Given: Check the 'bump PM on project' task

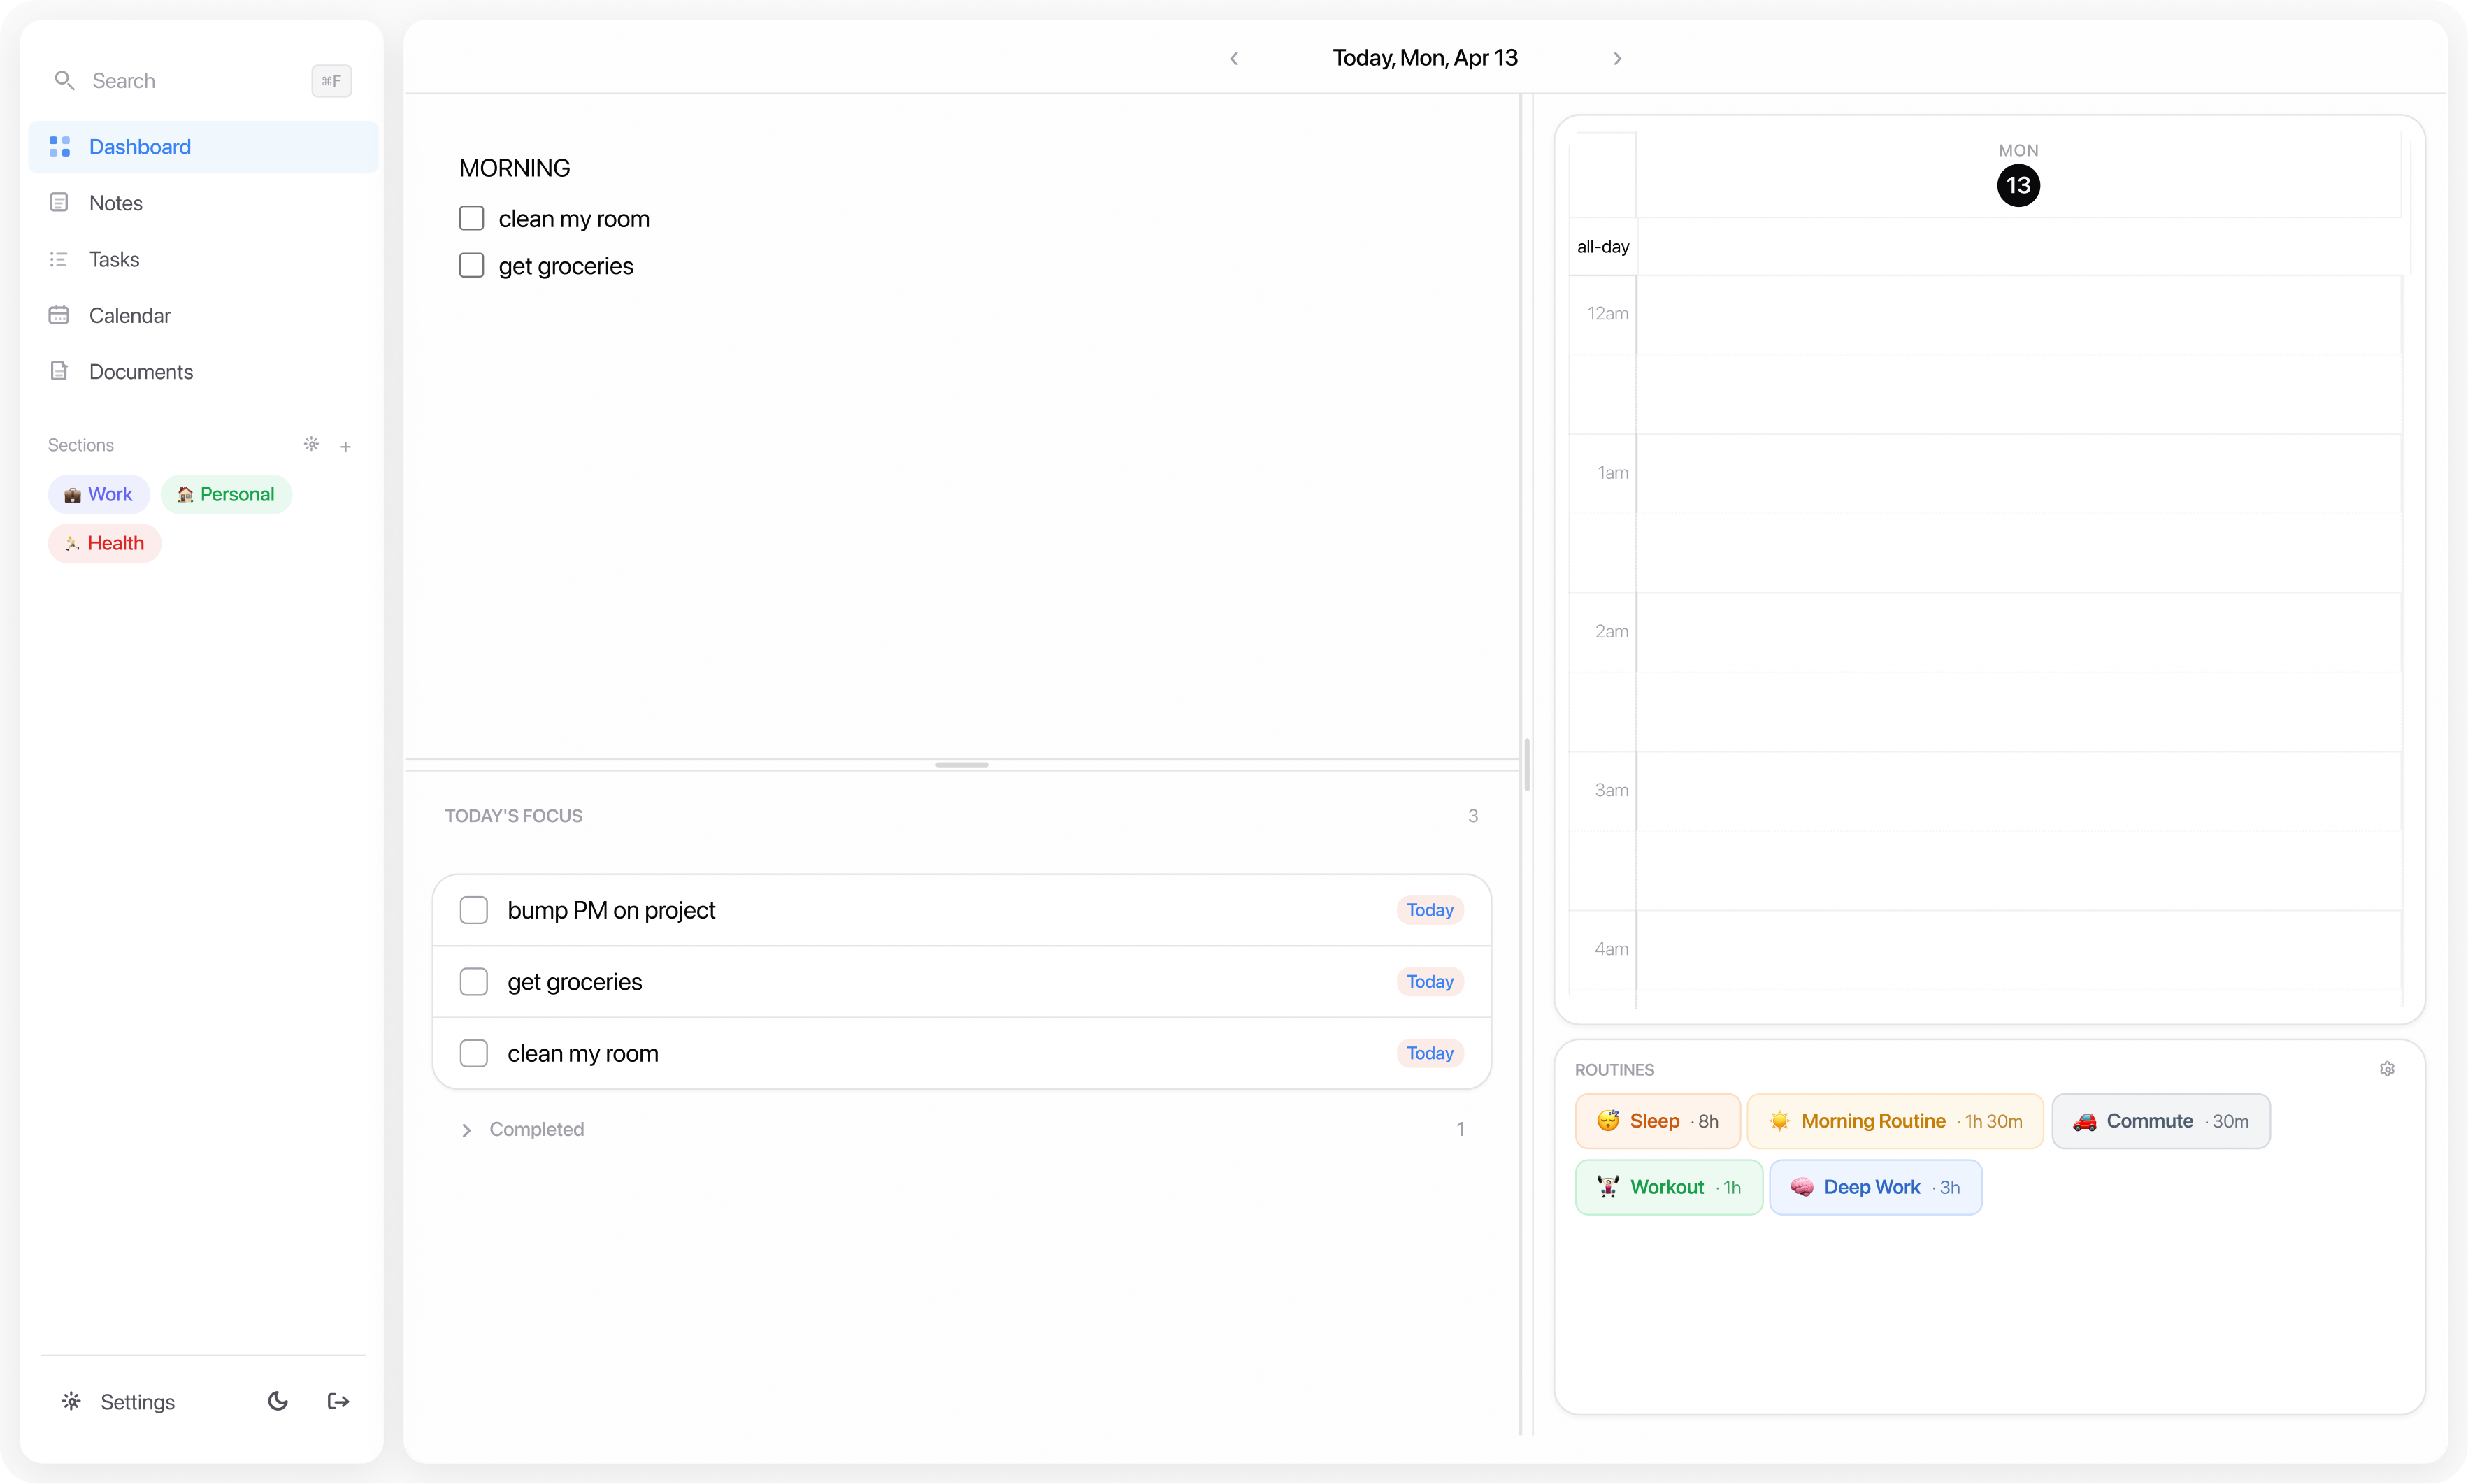Looking at the screenshot, I should click(473, 910).
